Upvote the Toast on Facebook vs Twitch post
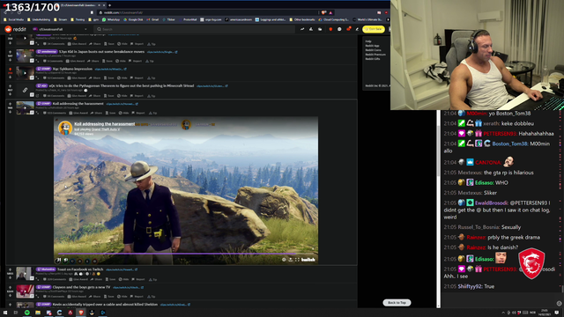The width and height of the screenshot is (564, 317). 10,269
